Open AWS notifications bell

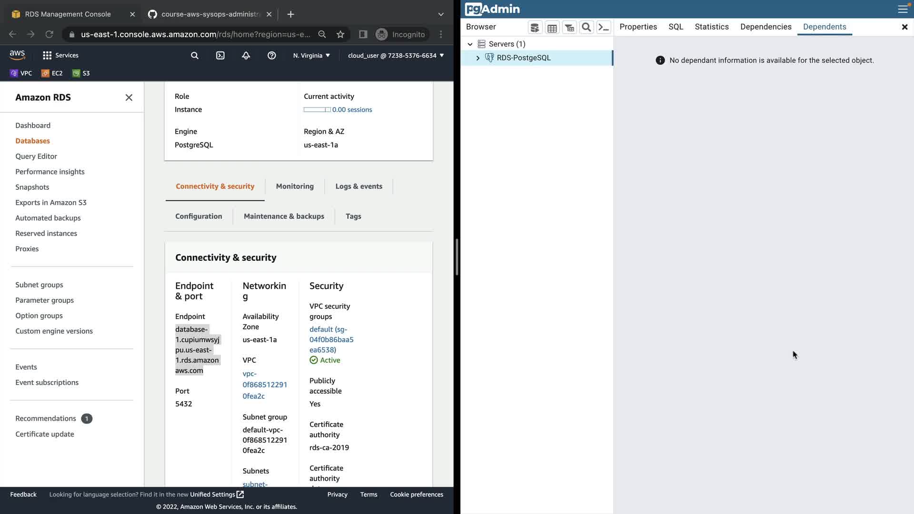click(x=246, y=56)
